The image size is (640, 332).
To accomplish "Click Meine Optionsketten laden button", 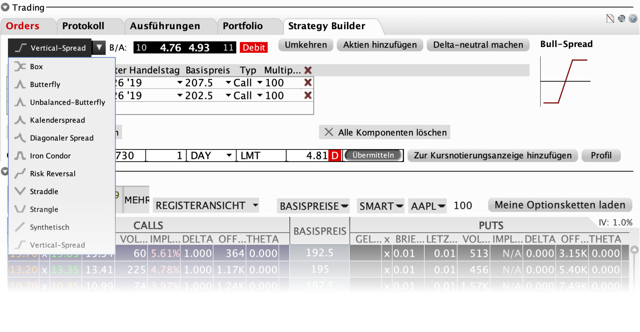I will pos(560,205).
